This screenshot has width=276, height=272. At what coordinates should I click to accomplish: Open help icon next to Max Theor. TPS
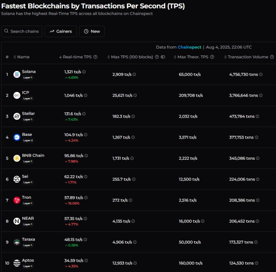212,57
